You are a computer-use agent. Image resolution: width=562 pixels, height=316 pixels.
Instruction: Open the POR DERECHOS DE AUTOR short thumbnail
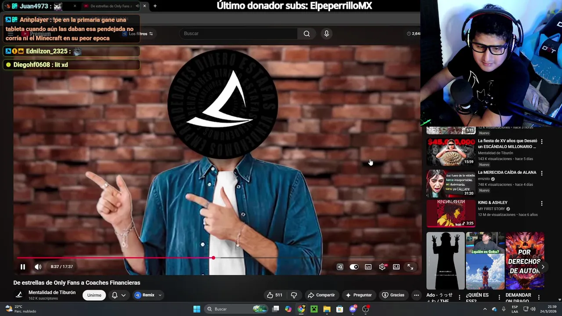525,261
